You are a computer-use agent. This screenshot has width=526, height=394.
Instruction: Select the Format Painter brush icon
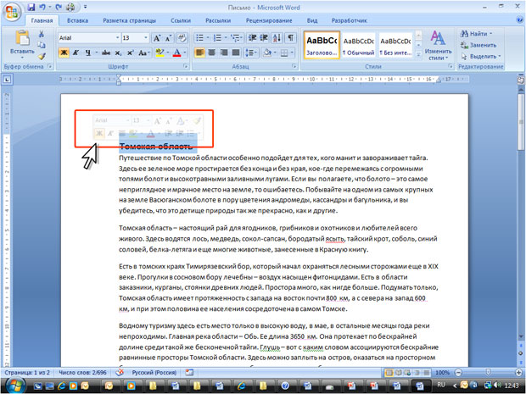pyautogui.click(x=42, y=56)
